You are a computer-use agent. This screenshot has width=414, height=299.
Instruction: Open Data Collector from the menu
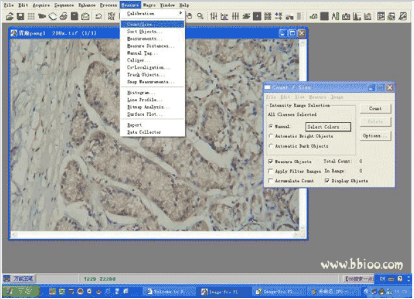pos(144,132)
